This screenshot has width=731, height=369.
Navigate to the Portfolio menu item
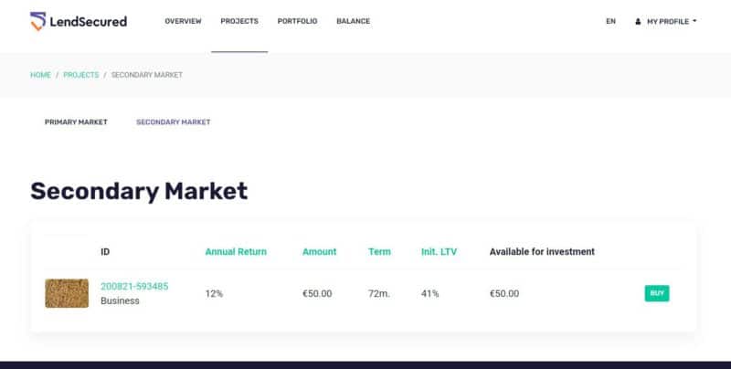pos(298,21)
